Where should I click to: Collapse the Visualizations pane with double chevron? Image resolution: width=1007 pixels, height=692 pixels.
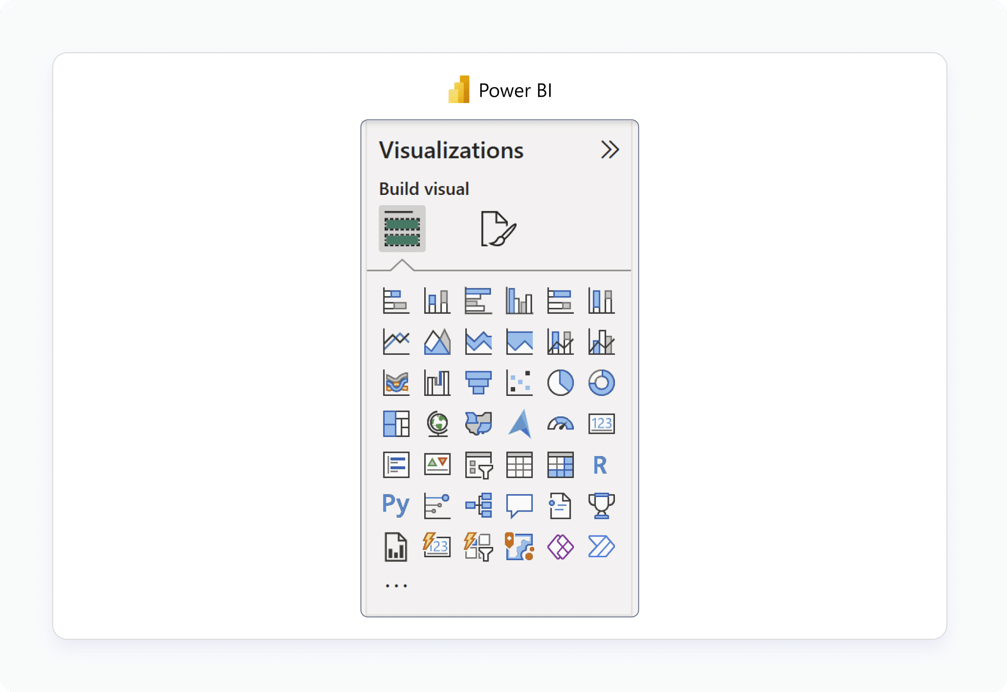tap(609, 150)
